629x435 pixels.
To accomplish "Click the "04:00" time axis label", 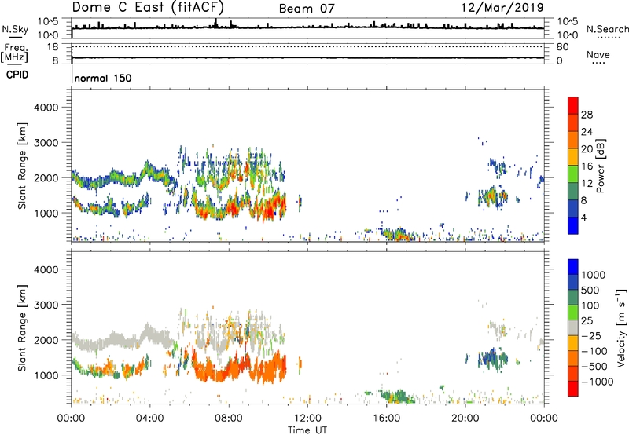I will 150,419.
